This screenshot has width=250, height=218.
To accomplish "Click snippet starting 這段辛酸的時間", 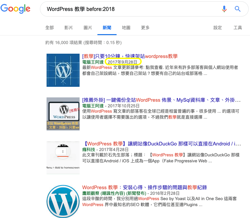I will (x=160, y=201).
